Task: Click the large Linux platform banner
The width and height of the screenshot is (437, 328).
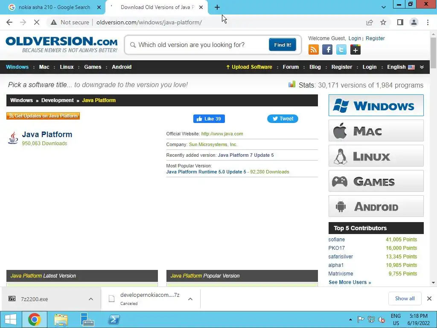Action: (376, 155)
